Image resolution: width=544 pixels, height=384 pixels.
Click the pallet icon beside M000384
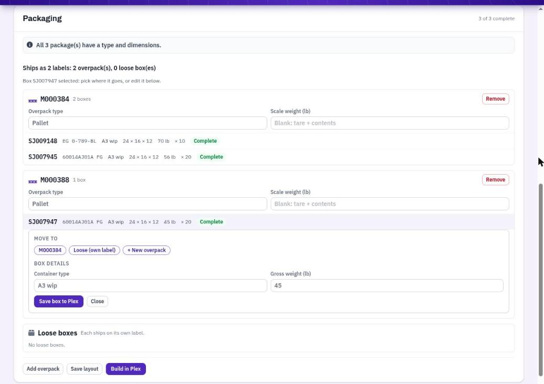tap(33, 101)
